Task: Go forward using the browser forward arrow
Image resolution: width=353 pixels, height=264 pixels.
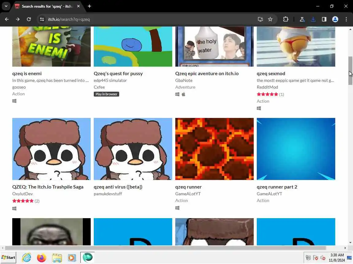Action: [18, 19]
